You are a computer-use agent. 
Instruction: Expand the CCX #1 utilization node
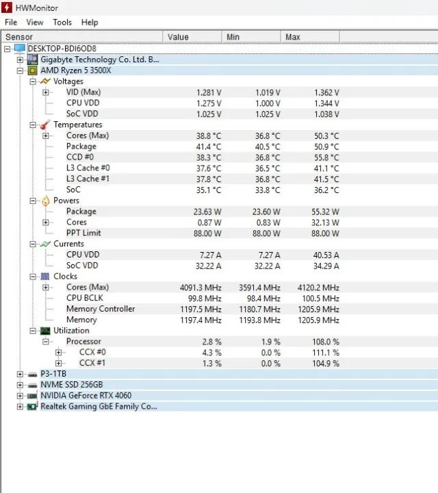(58, 364)
